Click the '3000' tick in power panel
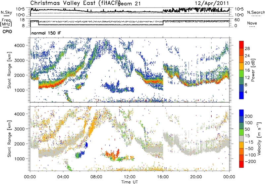Viewport: 265px width, 184px height. pos(19,60)
